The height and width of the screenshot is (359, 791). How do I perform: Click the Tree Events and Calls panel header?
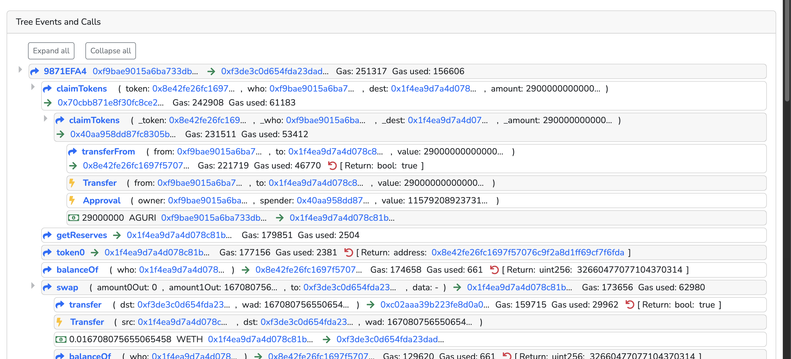click(391, 22)
